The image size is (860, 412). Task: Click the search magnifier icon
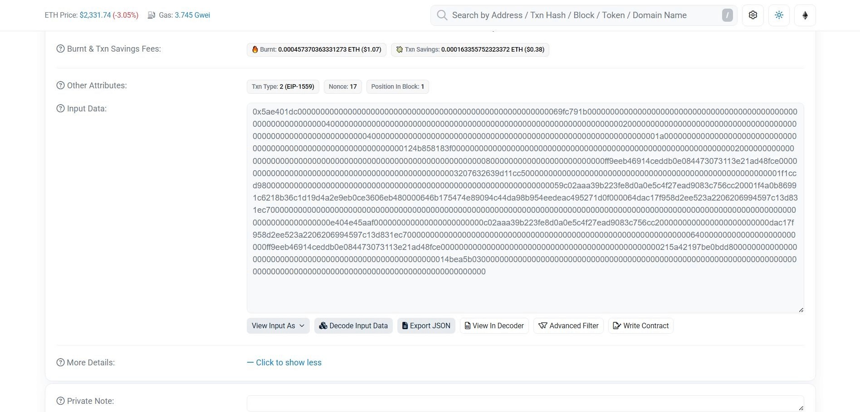[442, 15]
